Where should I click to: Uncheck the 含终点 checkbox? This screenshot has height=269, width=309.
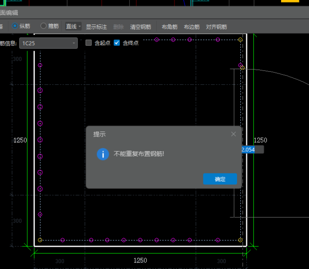[117, 43]
